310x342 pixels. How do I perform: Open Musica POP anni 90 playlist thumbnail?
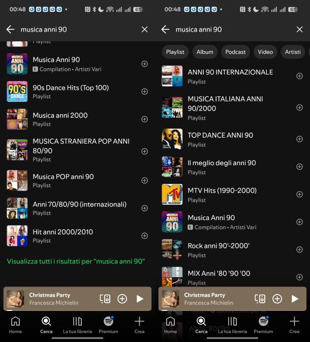(17, 180)
